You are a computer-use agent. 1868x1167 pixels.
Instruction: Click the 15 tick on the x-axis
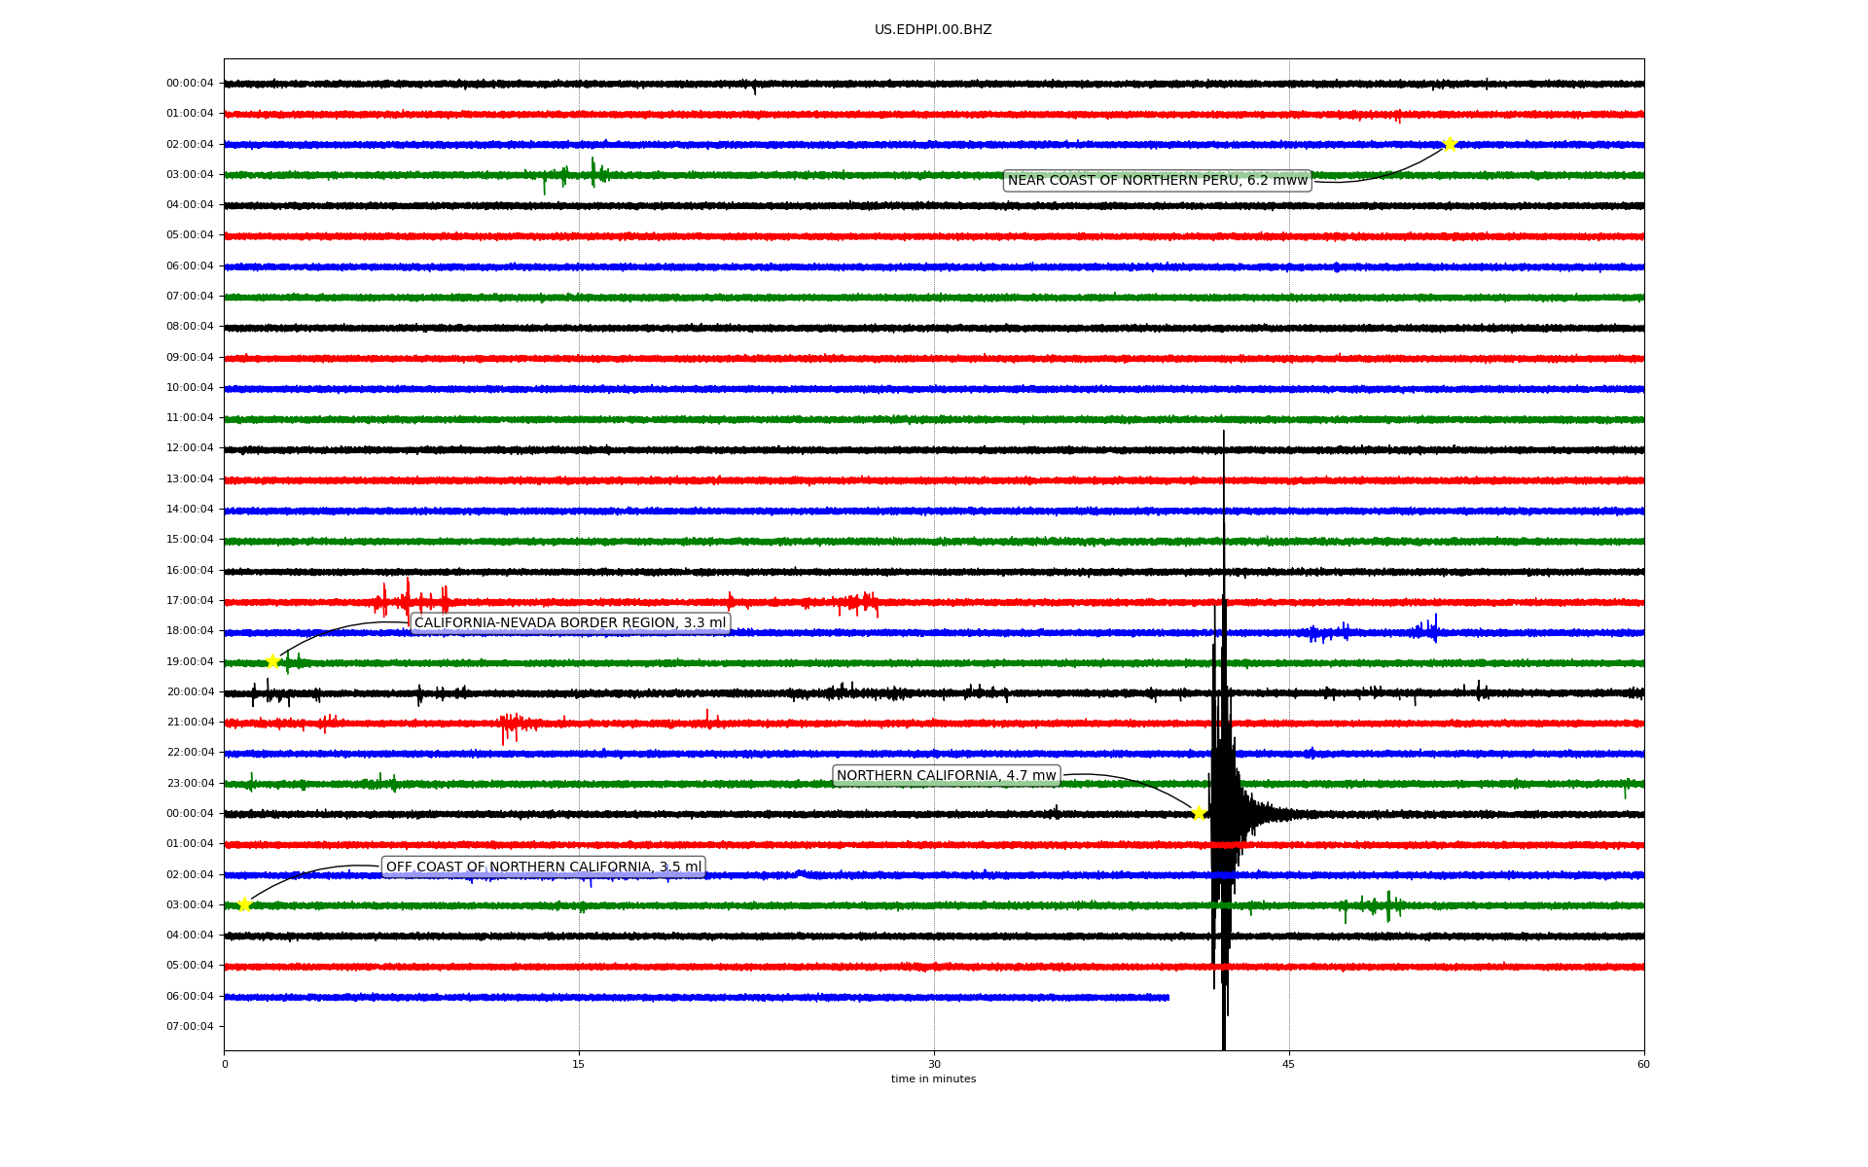click(579, 1064)
